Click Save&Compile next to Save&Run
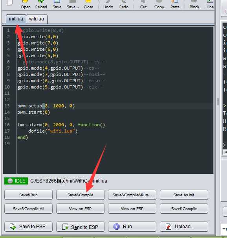Viewport: 227px width, 238px height. click(x=80, y=195)
